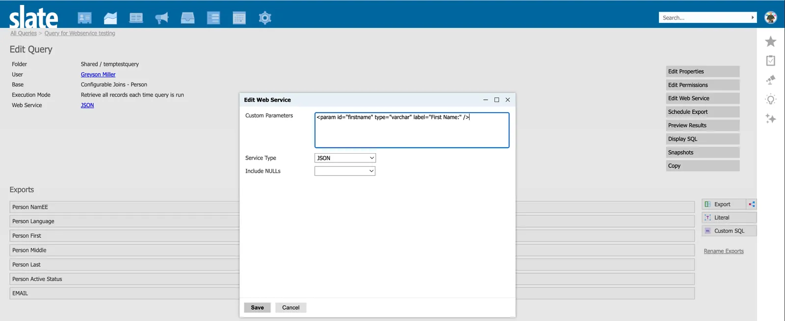The width and height of the screenshot is (785, 321).
Task: Open the JSON web service link
Action: point(87,105)
